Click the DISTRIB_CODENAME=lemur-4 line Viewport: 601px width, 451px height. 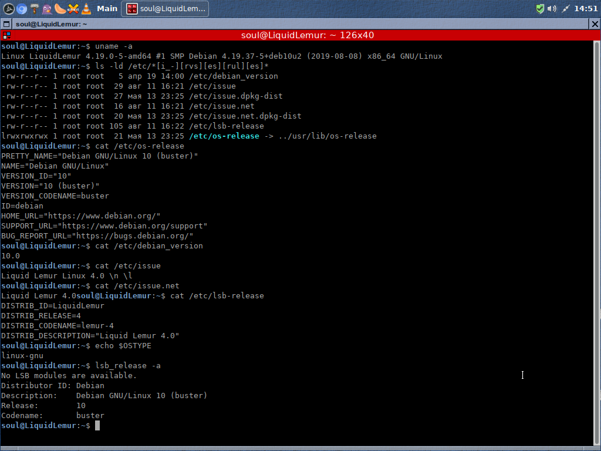click(x=58, y=325)
